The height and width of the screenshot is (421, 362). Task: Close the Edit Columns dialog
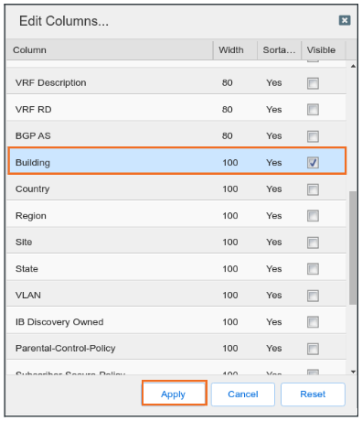(345, 20)
